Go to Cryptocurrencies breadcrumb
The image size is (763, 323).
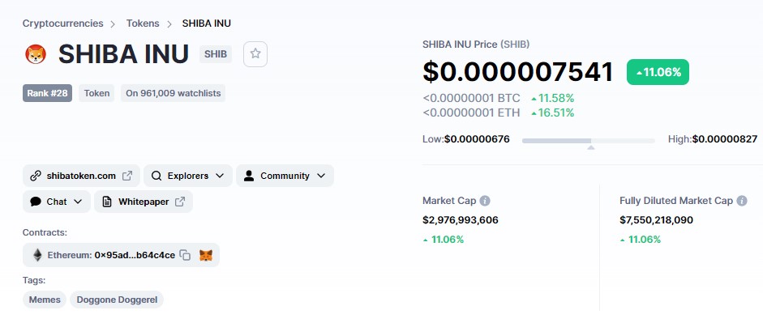point(62,23)
